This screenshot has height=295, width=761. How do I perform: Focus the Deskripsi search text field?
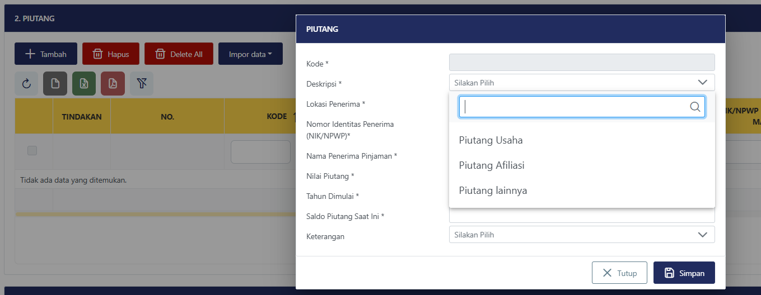click(x=574, y=107)
